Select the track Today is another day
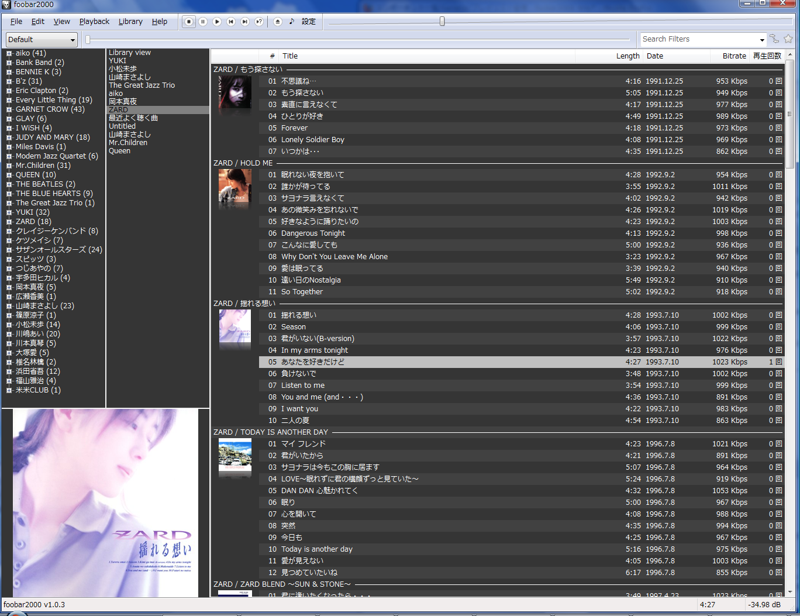Image resolution: width=800 pixels, height=616 pixels. [521, 549]
